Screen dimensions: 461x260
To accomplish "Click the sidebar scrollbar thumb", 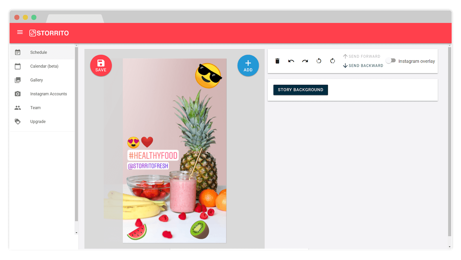I will click(x=76, y=134).
